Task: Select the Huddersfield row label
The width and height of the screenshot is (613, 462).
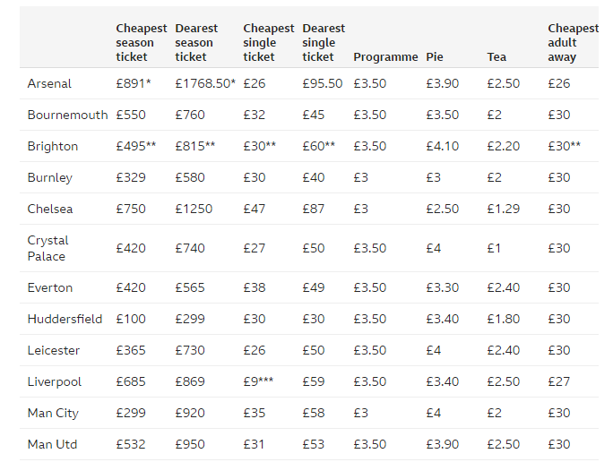Action: (x=65, y=319)
